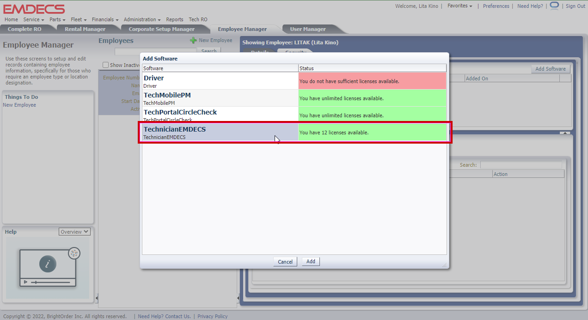Click the 12 licenses available status cell
588x320 pixels.
(x=372, y=133)
